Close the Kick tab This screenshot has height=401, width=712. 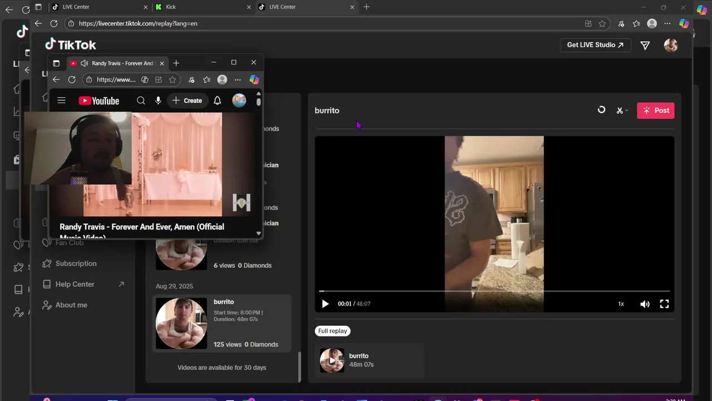[249, 7]
